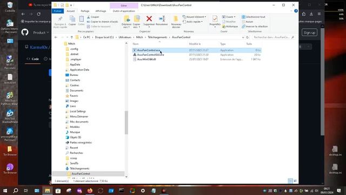The width and height of the screenshot is (346, 195).
Task: Refresh the Explorer folder view
Action: tap(248, 37)
